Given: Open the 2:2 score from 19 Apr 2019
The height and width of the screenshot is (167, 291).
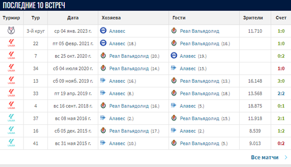Looking at the screenshot, I should point(281,94).
